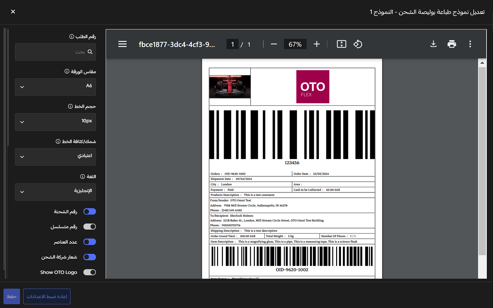
Task: Click the Order Grand Total 100.00 SAR text
Action: point(233,236)
